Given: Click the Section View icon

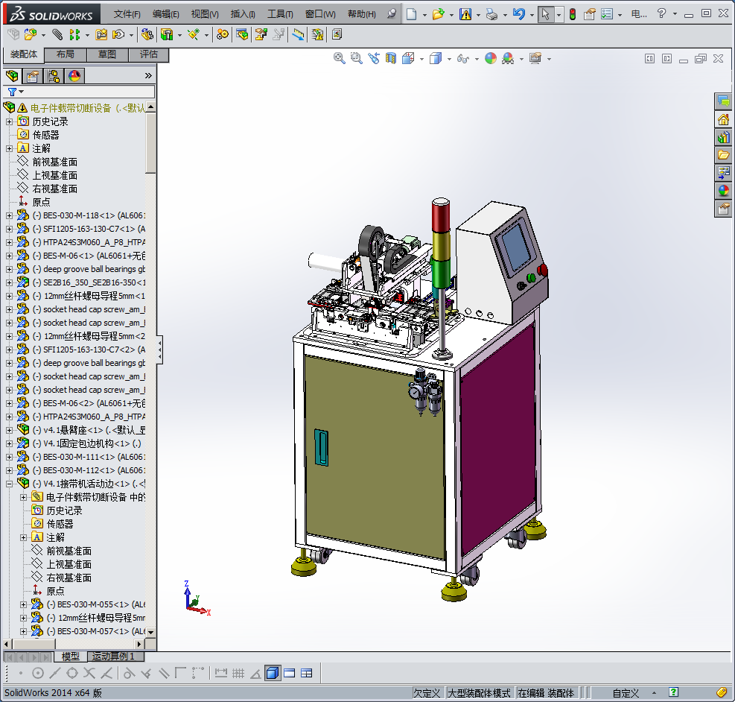Looking at the screenshot, I should [390, 58].
